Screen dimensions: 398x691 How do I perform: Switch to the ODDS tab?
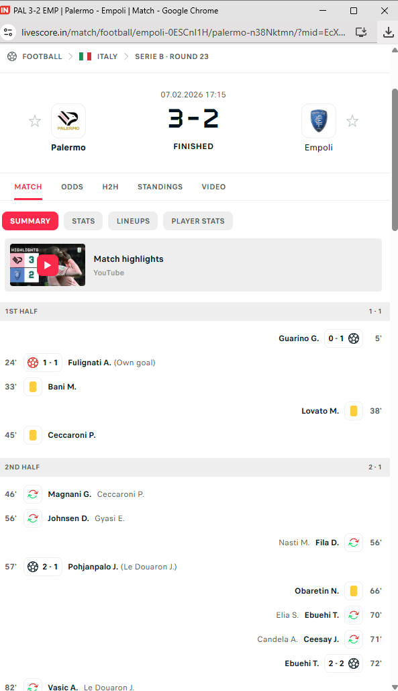(72, 187)
